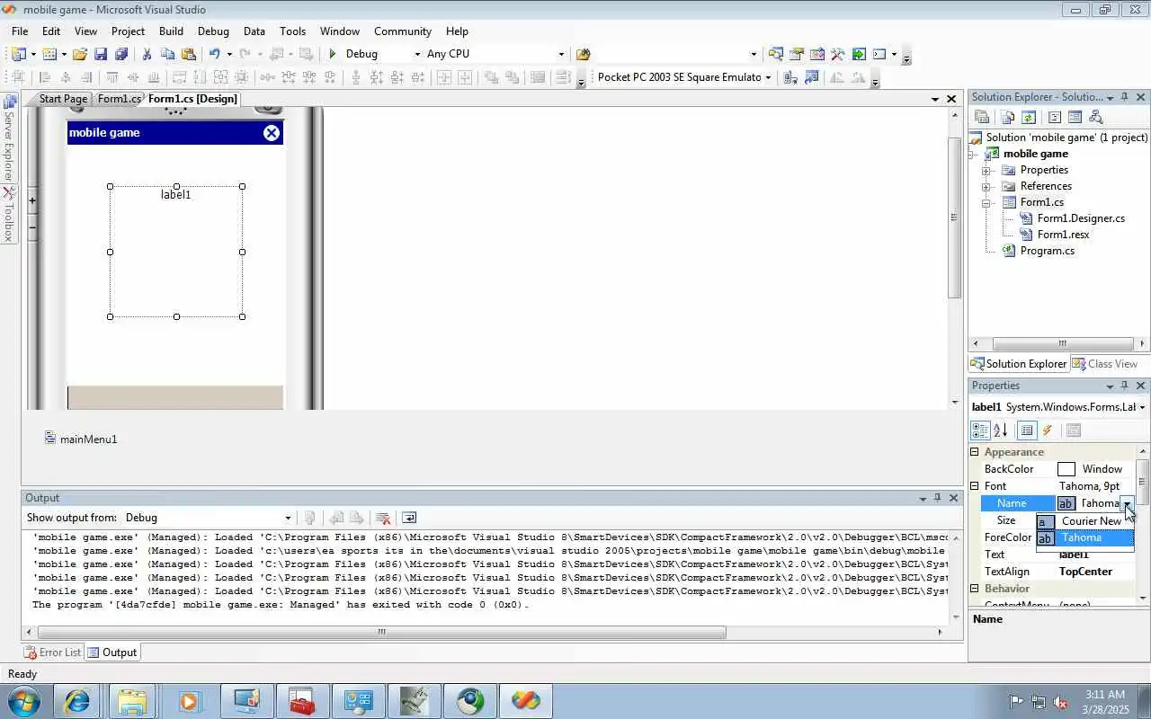Click the label1 control on the form
Viewport: 1151px width, 719px height.
pyautogui.click(x=176, y=252)
